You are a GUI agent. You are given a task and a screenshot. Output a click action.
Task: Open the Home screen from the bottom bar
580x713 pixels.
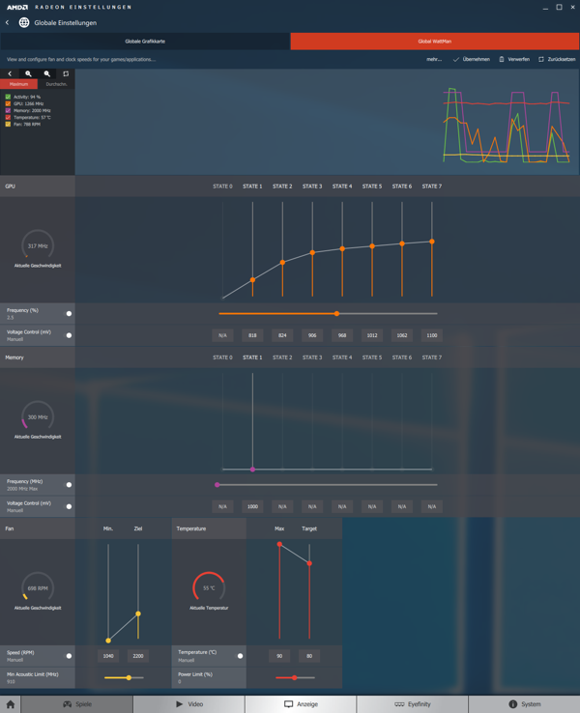coord(10,704)
